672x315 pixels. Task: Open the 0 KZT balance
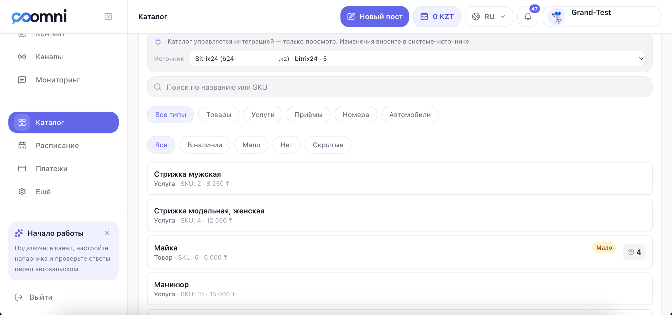click(x=437, y=17)
